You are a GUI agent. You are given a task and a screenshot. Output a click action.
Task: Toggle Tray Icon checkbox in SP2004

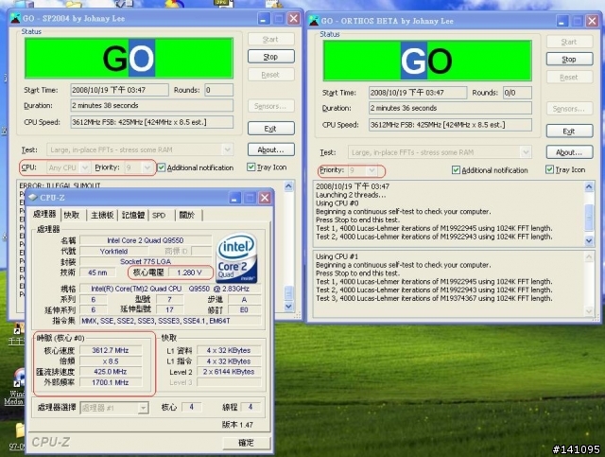pyautogui.click(x=251, y=167)
